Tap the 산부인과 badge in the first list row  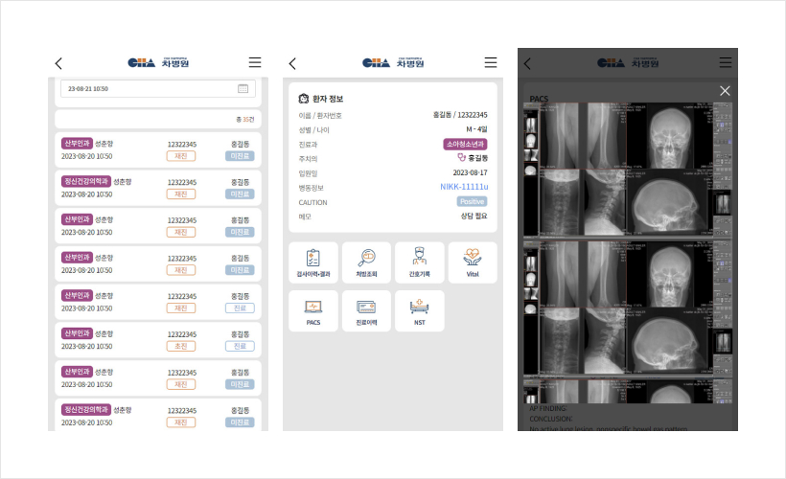[x=77, y=144]
